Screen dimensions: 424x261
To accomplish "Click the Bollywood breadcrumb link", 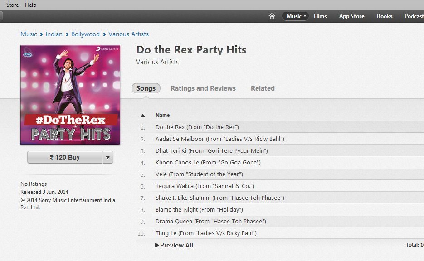I will [85, 34].
